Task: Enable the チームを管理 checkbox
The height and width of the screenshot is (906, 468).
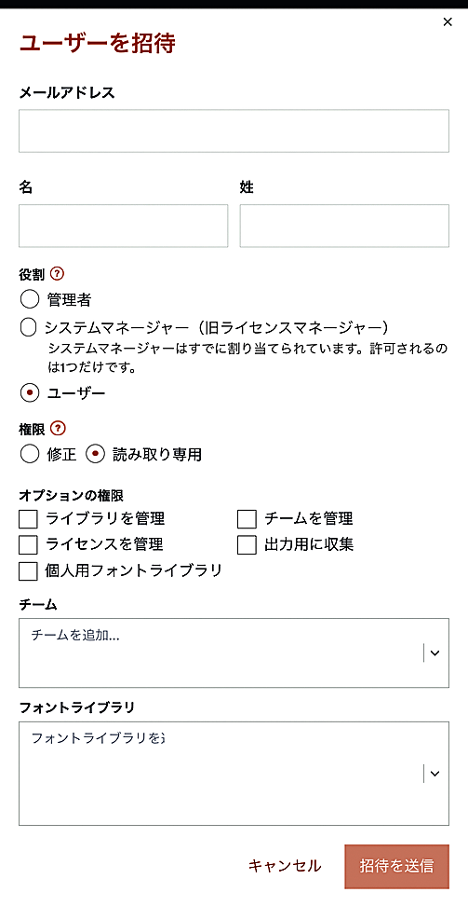Action: pos(247,519)
